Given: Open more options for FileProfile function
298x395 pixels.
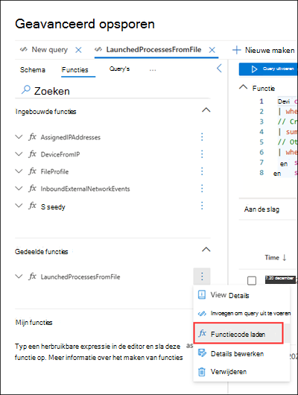Looking at the screenshot, I should pyautogui.click(x=202, y=171).
